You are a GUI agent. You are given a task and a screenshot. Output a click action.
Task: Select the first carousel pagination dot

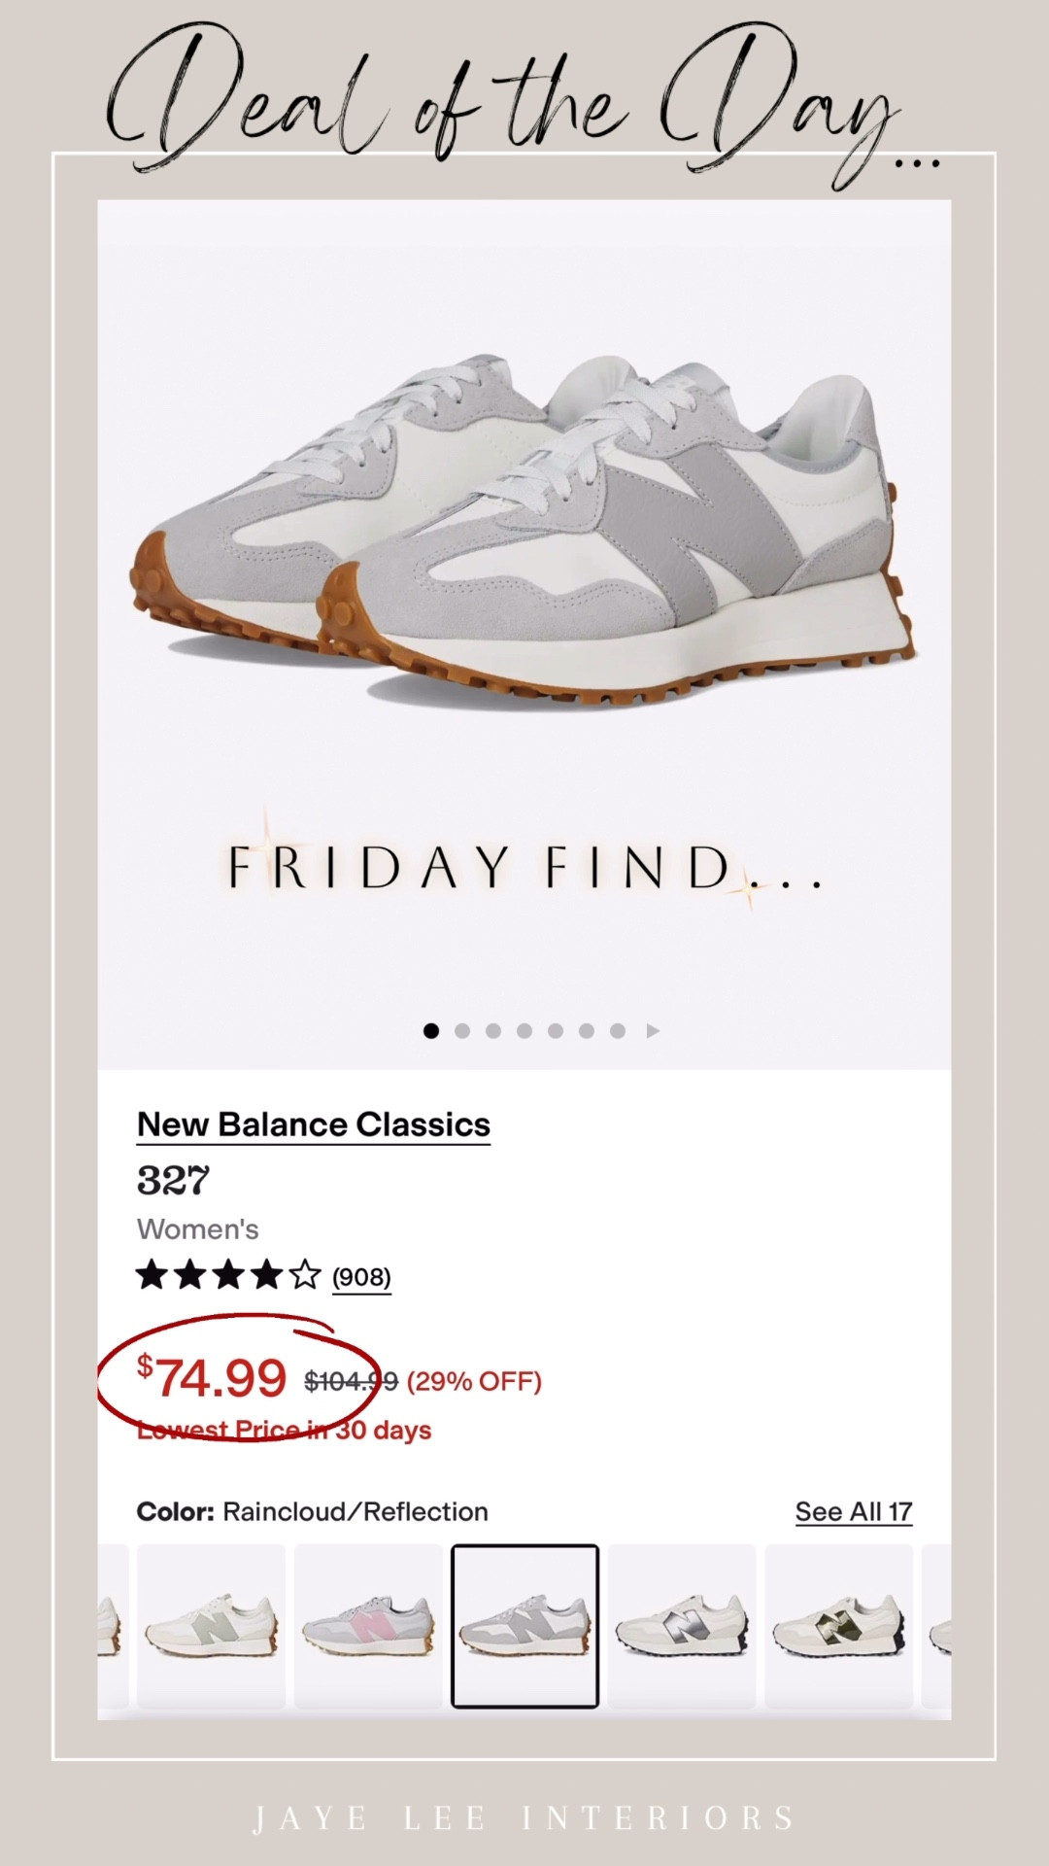pyautogui.click(x=431, y=1032)
